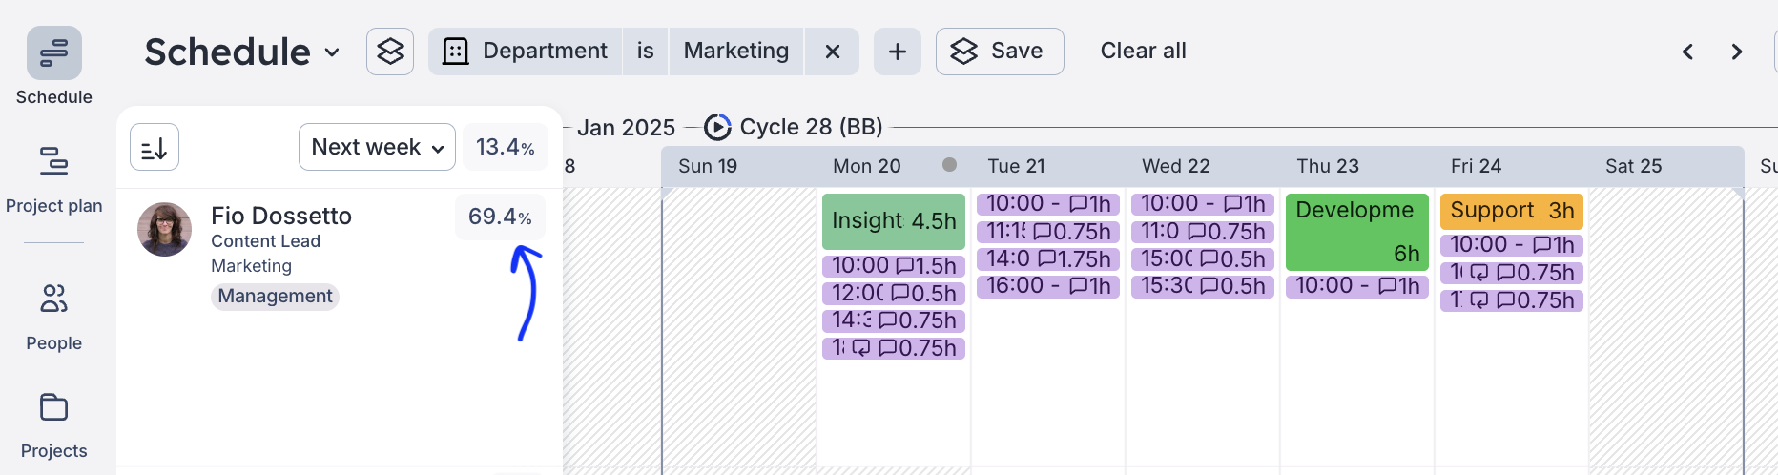Click the sort order icon
The image size is (1778, 475).
155,148
